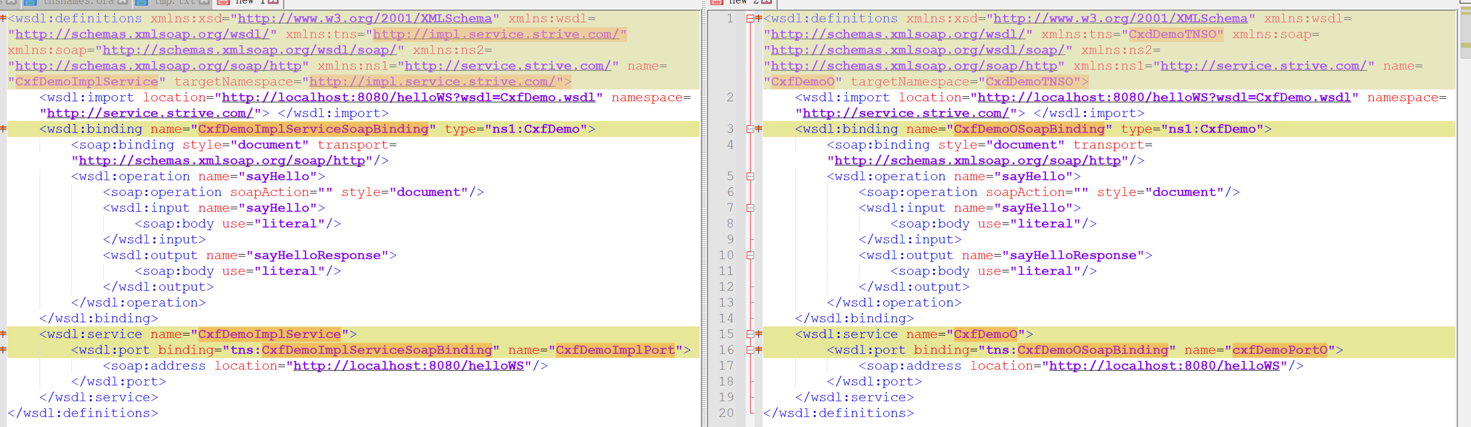This screenshot has width=1471, height=427.
Task: Open schemas.xmlsoap.org/wsdl/soap/ link in left pane
Action: click(249, 50)
